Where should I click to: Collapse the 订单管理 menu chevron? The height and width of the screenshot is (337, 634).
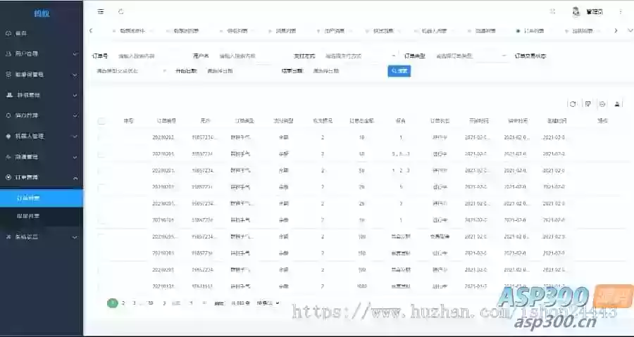[75, 177]
